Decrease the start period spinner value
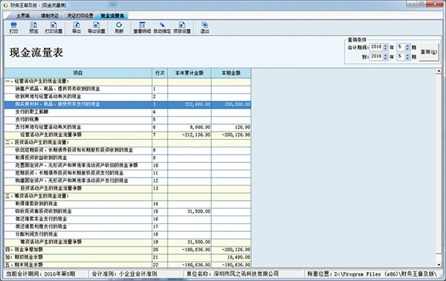Viewport: 446px width, 281px height. [407, 49]
